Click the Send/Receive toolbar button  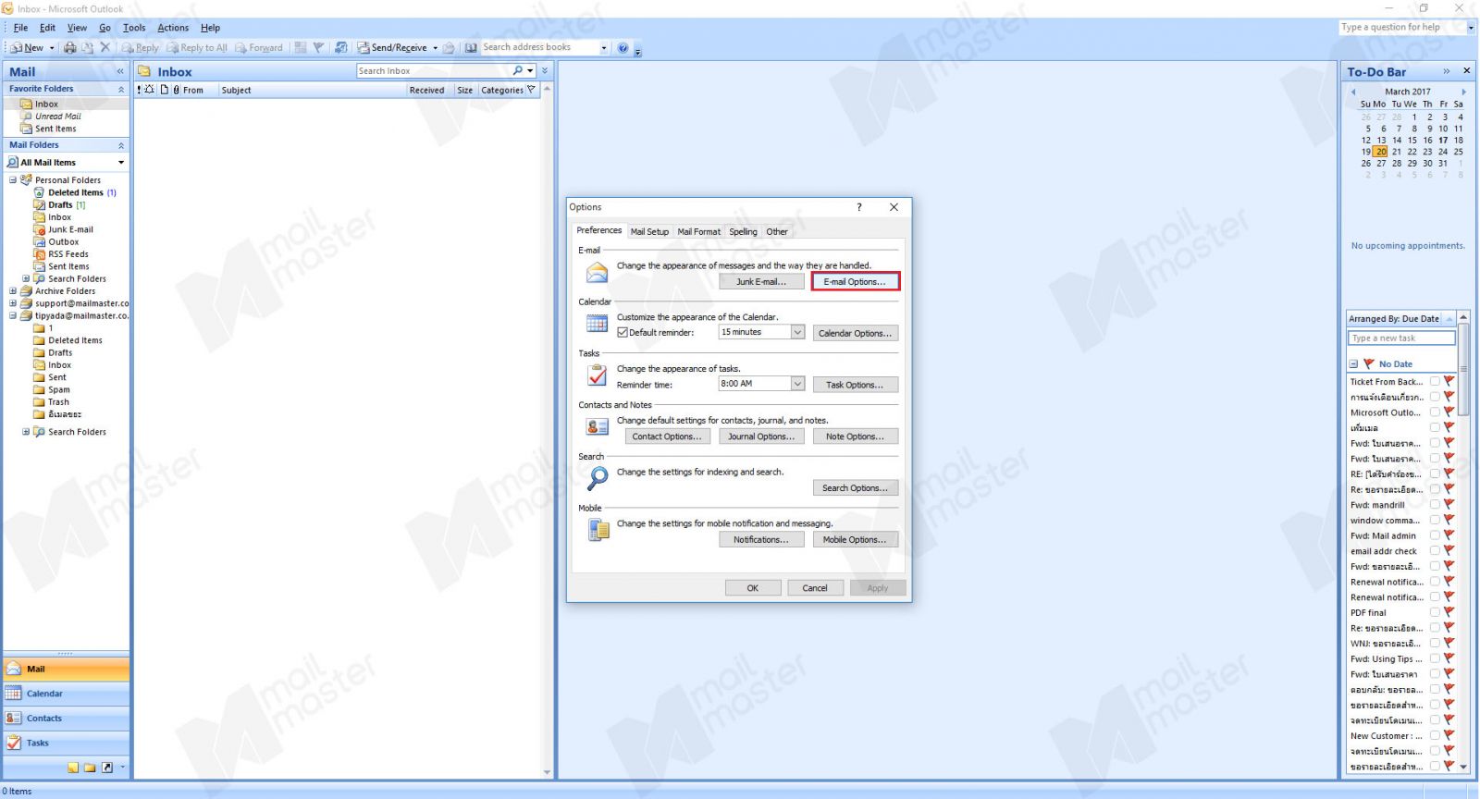click(x=392, y=47)
